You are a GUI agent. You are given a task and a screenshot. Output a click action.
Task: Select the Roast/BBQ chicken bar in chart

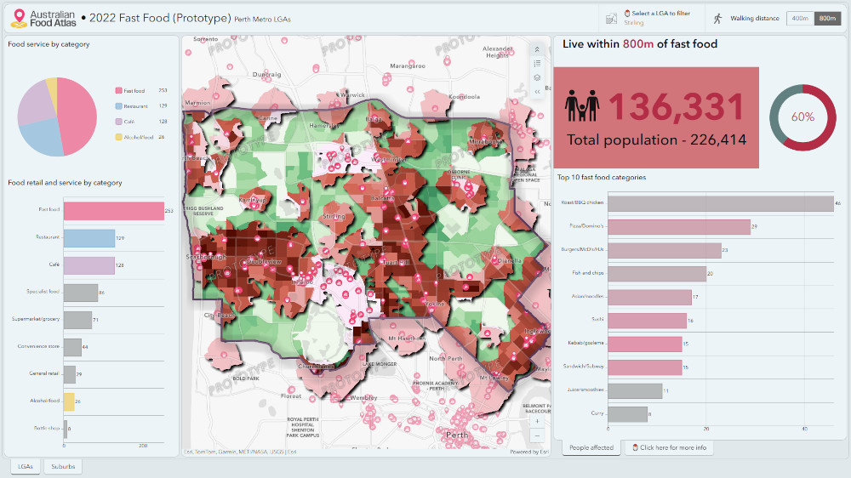click(x=695, y=203)
